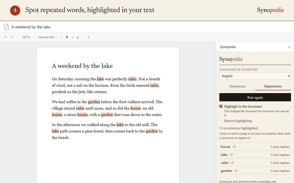Jump to the repeated word calm
The width and height of the screenshot is (294, 183).
pos(255,163)
